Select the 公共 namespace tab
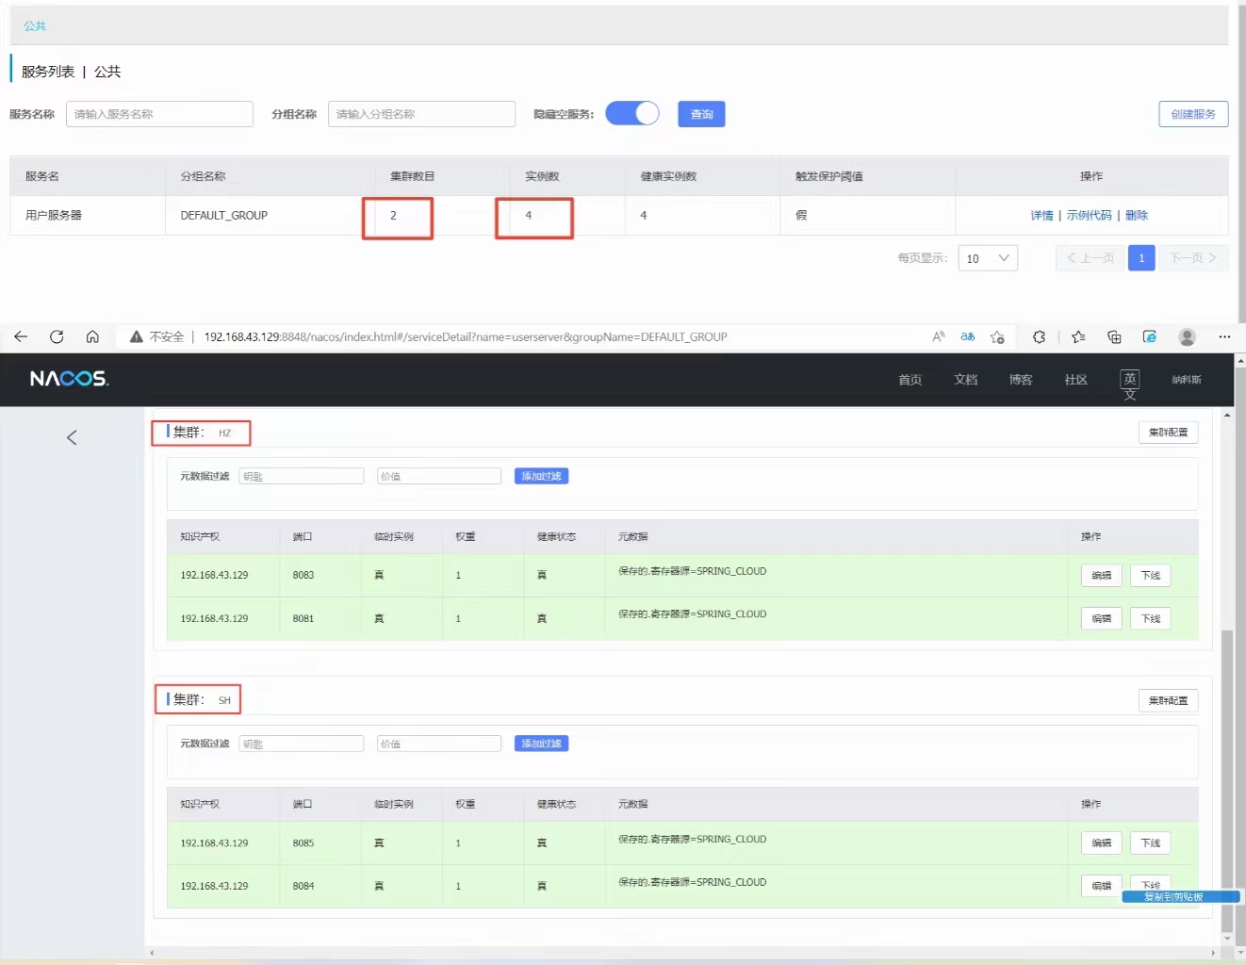1246x965 pixels. point(35,25)
